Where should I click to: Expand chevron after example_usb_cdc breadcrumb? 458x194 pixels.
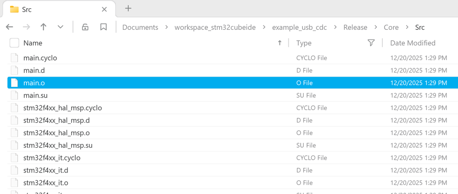pyautogui.click(x=335, y=28)
